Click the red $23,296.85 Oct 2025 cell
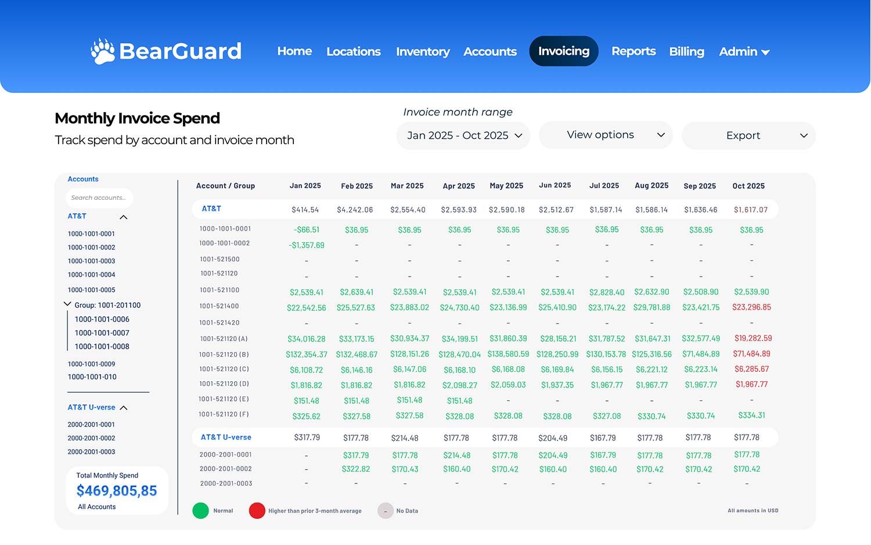The height and width of the screenshot is (545, 871). (x=751, y=307)
